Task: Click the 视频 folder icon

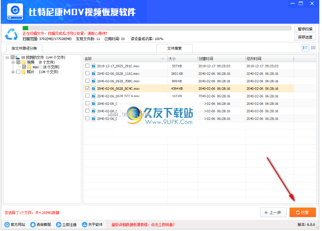Action: tap(23, 62)
